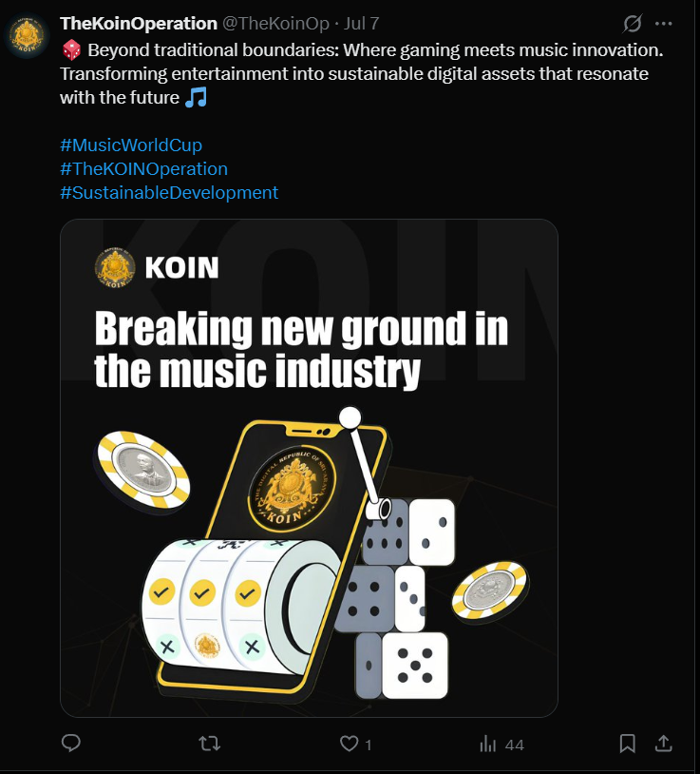This screenshot has width=700, height=774.
Task: Visit the #SustainableDevelopment hashtag
Action: [x=168, y=192]
